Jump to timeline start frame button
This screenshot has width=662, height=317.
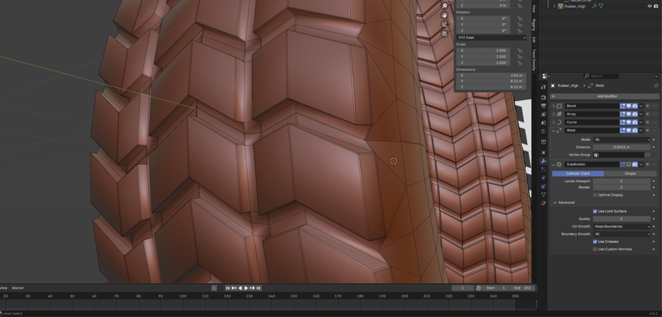click(x=228, y=288)
